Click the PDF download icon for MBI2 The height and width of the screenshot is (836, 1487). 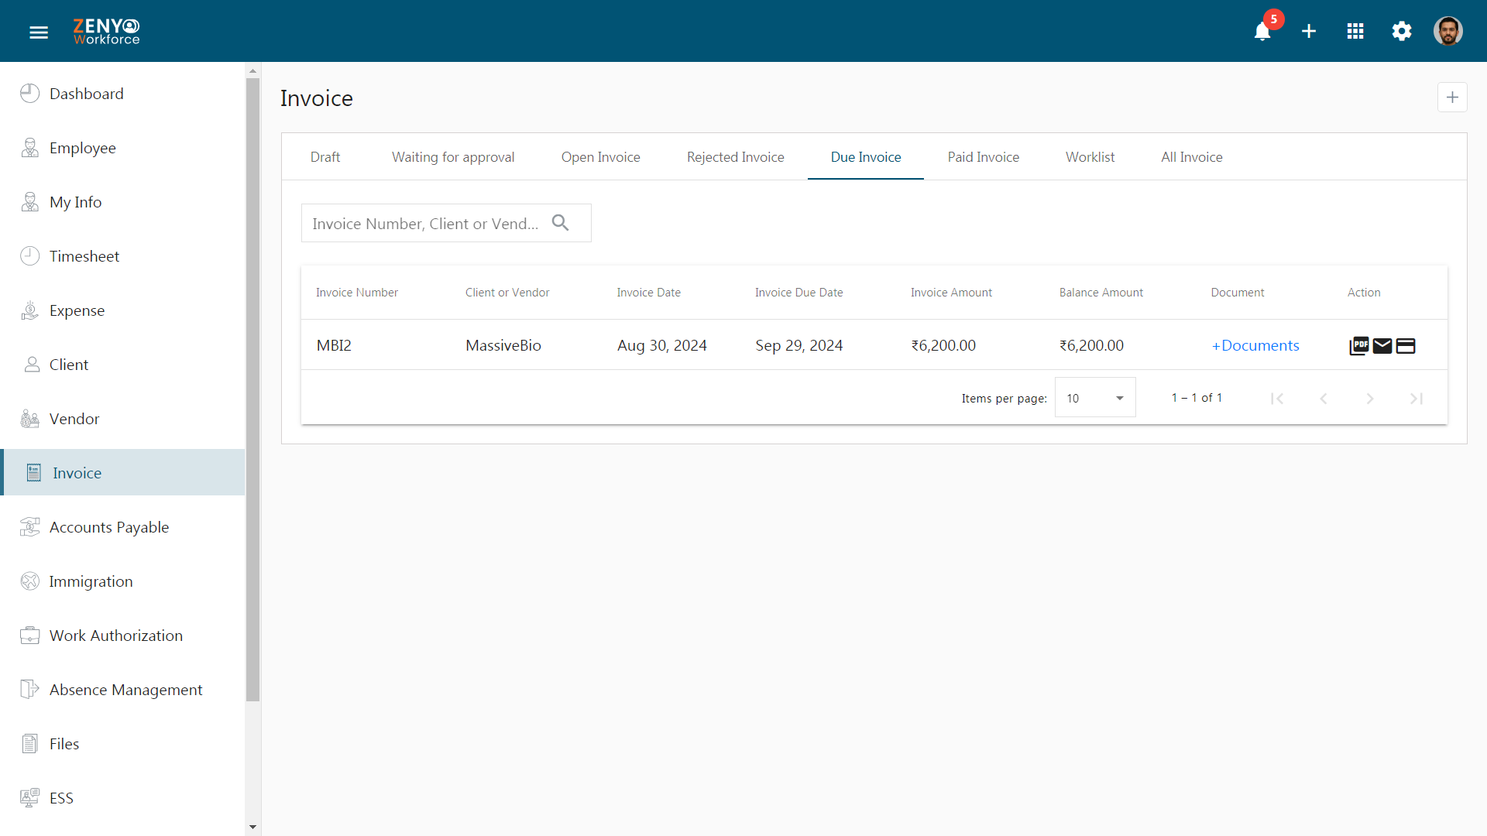(1359, 345)
